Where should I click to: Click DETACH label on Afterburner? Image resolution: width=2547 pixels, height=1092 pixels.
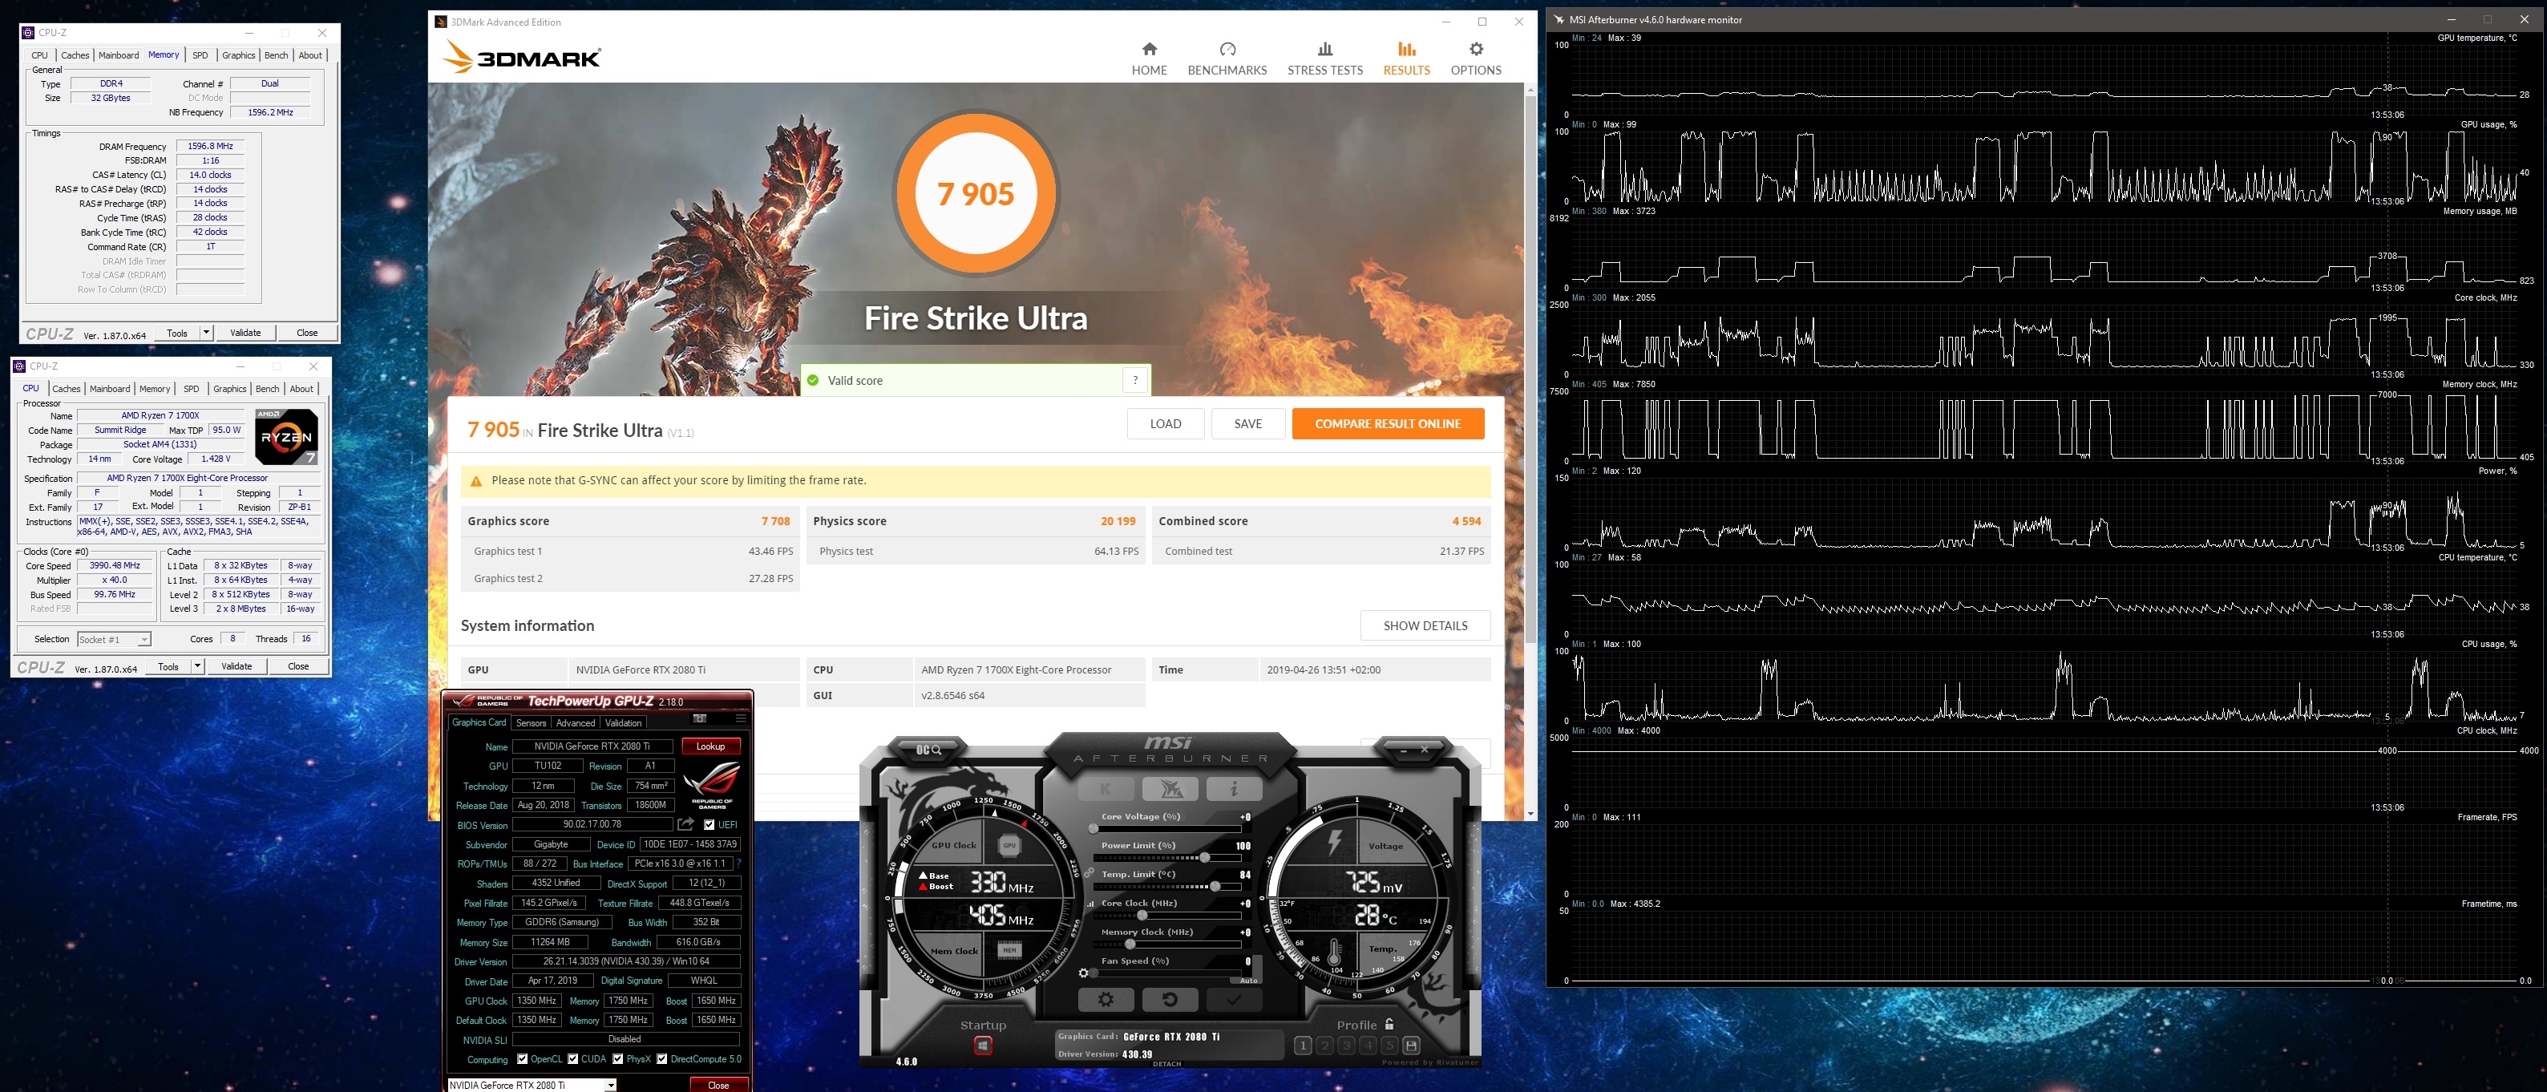pyautogui.click(x=1166, y=1064)
